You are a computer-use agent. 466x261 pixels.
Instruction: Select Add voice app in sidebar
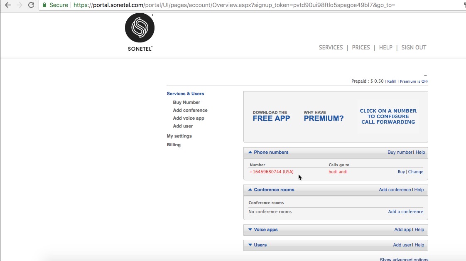[189, 118]
